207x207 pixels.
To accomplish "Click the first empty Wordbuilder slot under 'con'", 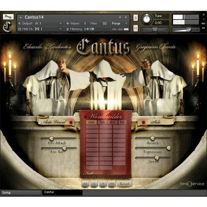I will pos(92,127).
